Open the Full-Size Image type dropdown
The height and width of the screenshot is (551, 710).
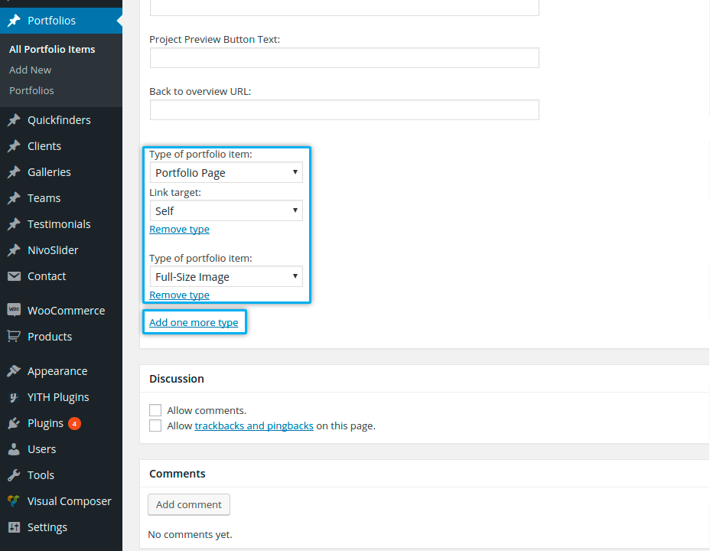click(226, 277)
